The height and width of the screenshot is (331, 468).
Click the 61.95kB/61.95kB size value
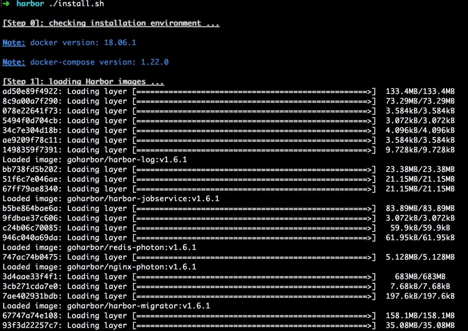coord(420,238)
